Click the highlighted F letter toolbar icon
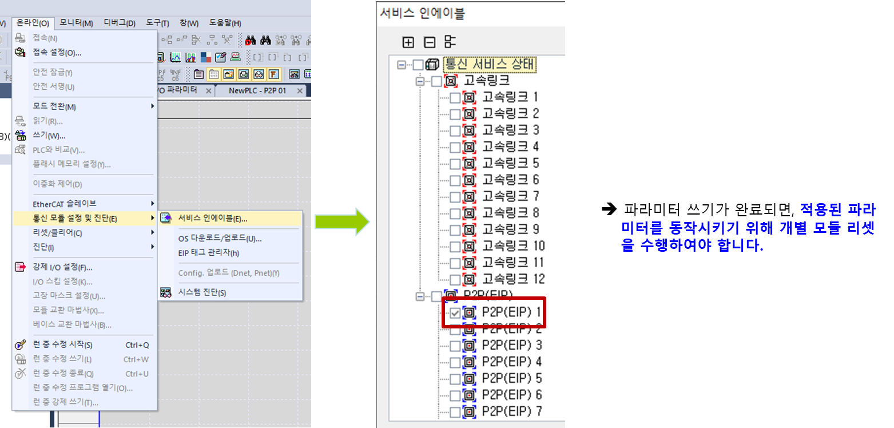 tap(273, 74)
